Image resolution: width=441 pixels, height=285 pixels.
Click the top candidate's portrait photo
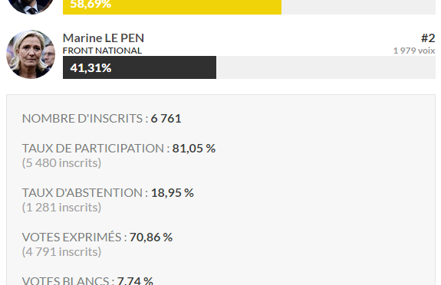click(31, 7)
